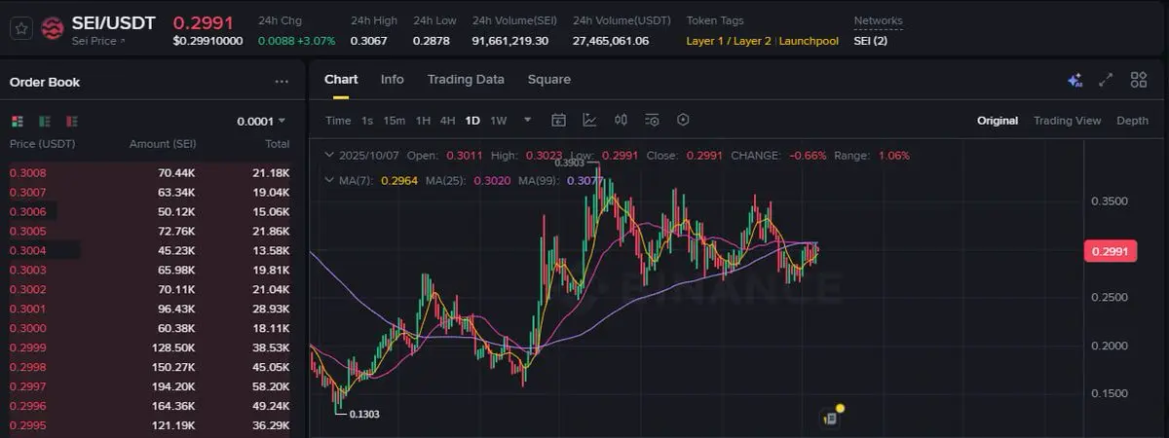The image size is (1169, 438).
Task: Click the Layer 1 / Layer 2 tag
Action: [729, 41]
